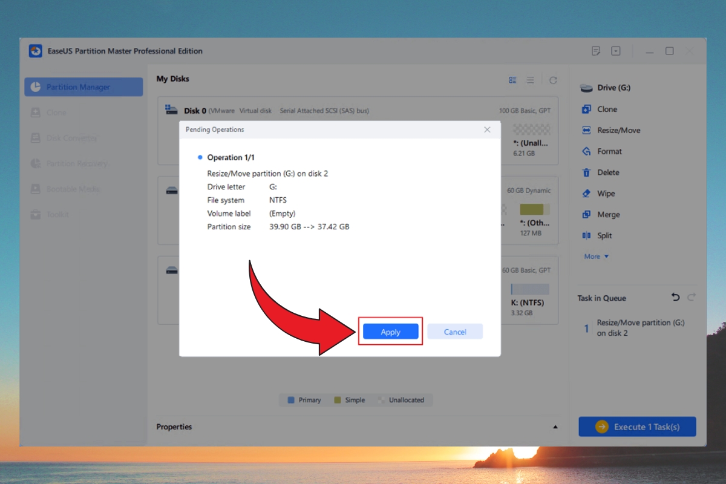Click the Simple legend color swatch

coord(336,400)
